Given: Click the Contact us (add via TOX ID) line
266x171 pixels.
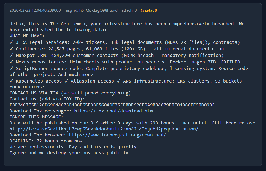Looking at the screenshot, I should click(47, 99).
